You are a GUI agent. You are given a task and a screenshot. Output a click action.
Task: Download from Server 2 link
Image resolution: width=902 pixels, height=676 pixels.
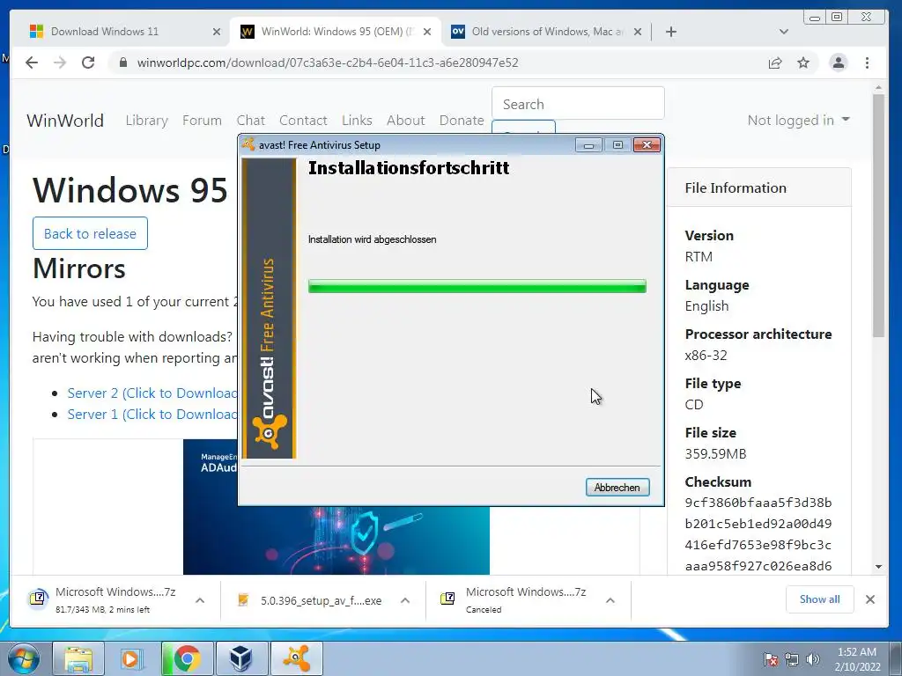(x=152, y=393)
